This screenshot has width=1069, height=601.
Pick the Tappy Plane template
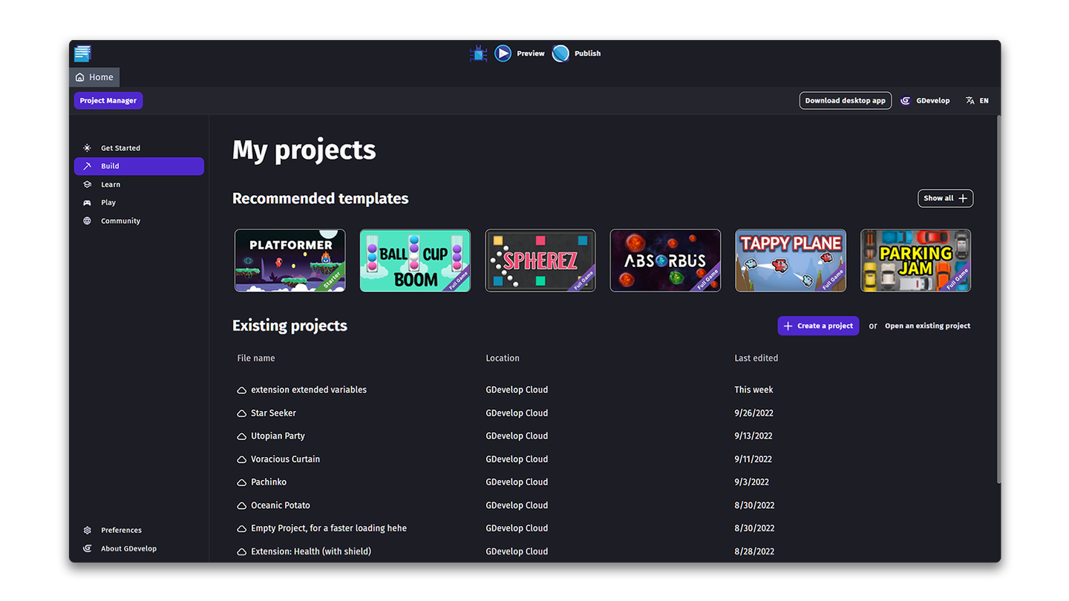point(791,260)
